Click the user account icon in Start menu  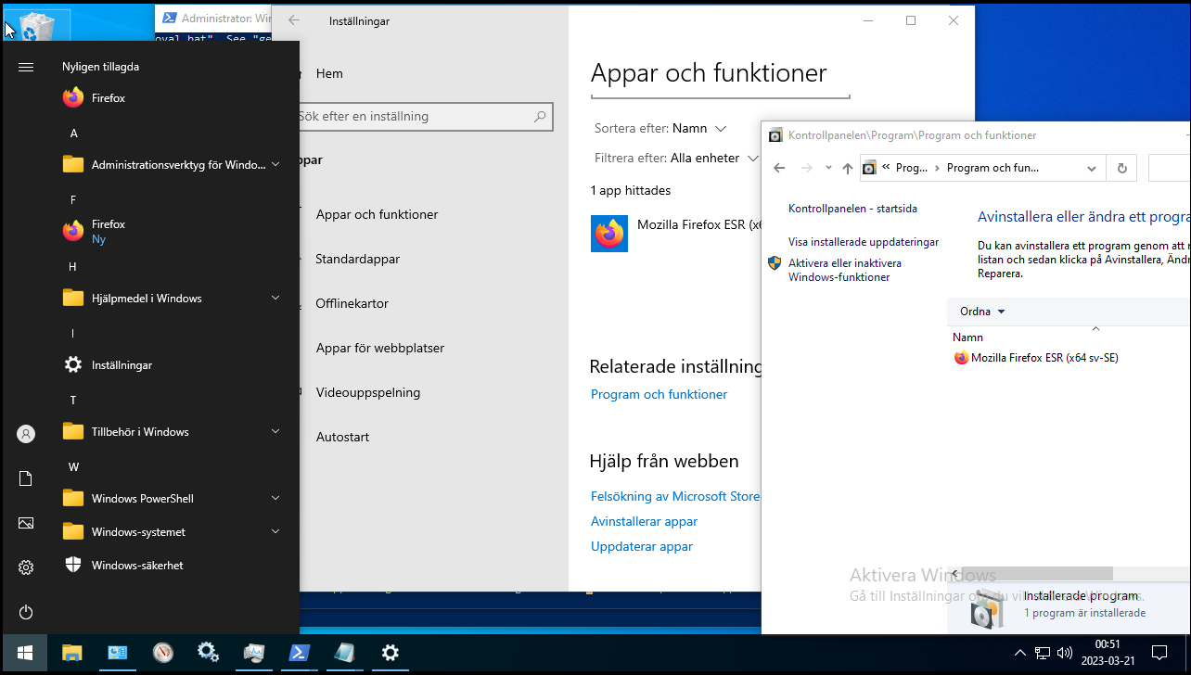click(x=25, y=433)
